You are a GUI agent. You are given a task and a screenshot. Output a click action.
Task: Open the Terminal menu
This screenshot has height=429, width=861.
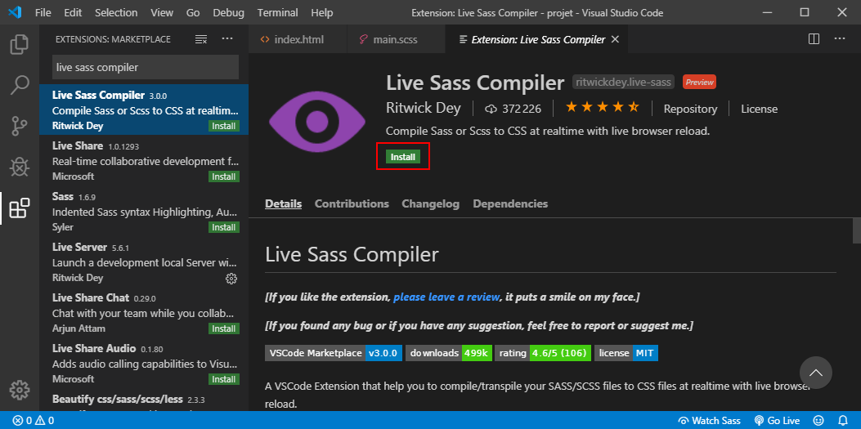[278, 12]
